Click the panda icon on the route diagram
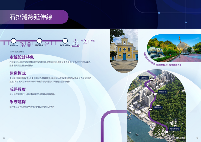The height and width of the screenshot is (142, 201). [x=29, y=44]
